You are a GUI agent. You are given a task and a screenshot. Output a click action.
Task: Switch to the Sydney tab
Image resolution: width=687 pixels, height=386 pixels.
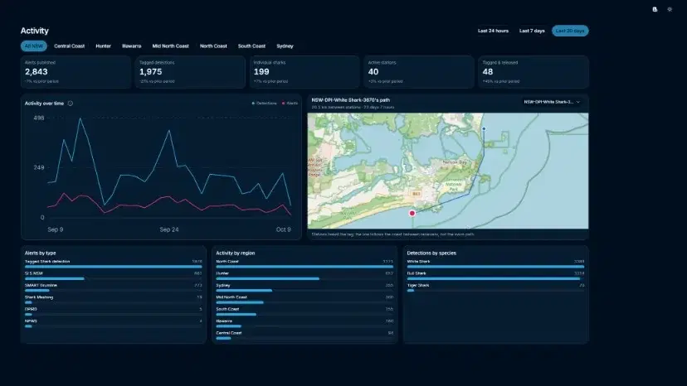click(x=285, y=46)
